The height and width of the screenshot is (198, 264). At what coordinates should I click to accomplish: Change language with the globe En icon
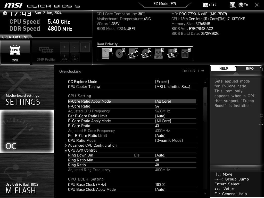coord(243,5)
